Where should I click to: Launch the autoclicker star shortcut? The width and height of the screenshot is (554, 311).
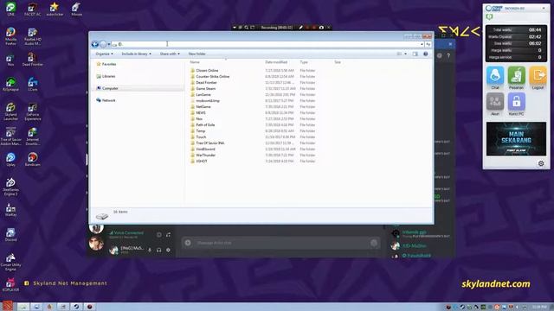pos(55,9)
